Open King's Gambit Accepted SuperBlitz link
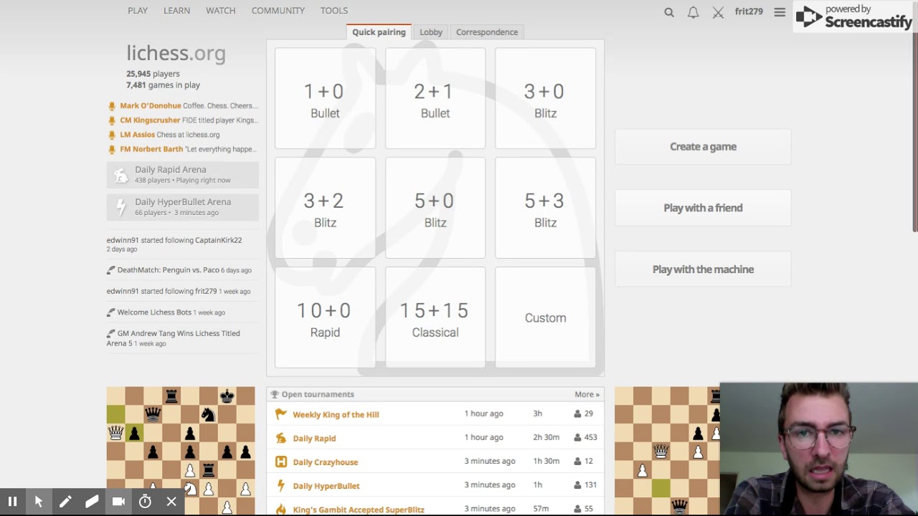 pyautogui.click(x=359, y=510)
